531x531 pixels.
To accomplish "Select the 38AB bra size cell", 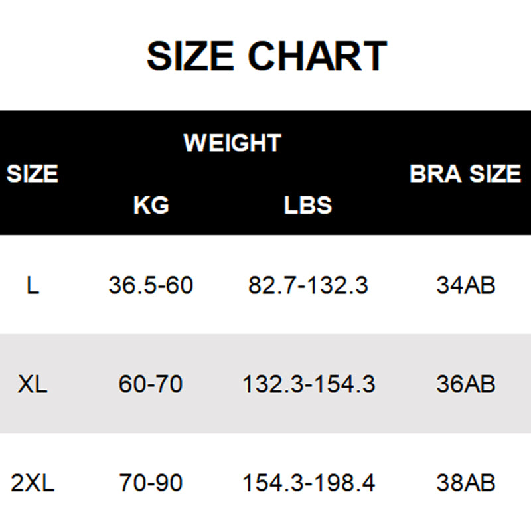I will 466,483.
